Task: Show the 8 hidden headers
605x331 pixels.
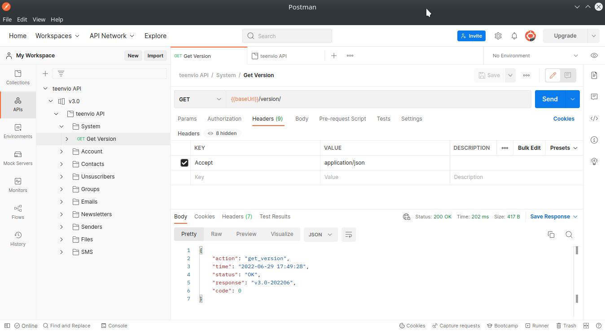Action: pos(223,133)
